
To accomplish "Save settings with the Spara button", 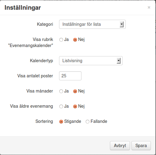I will click(x=141, y=146).
